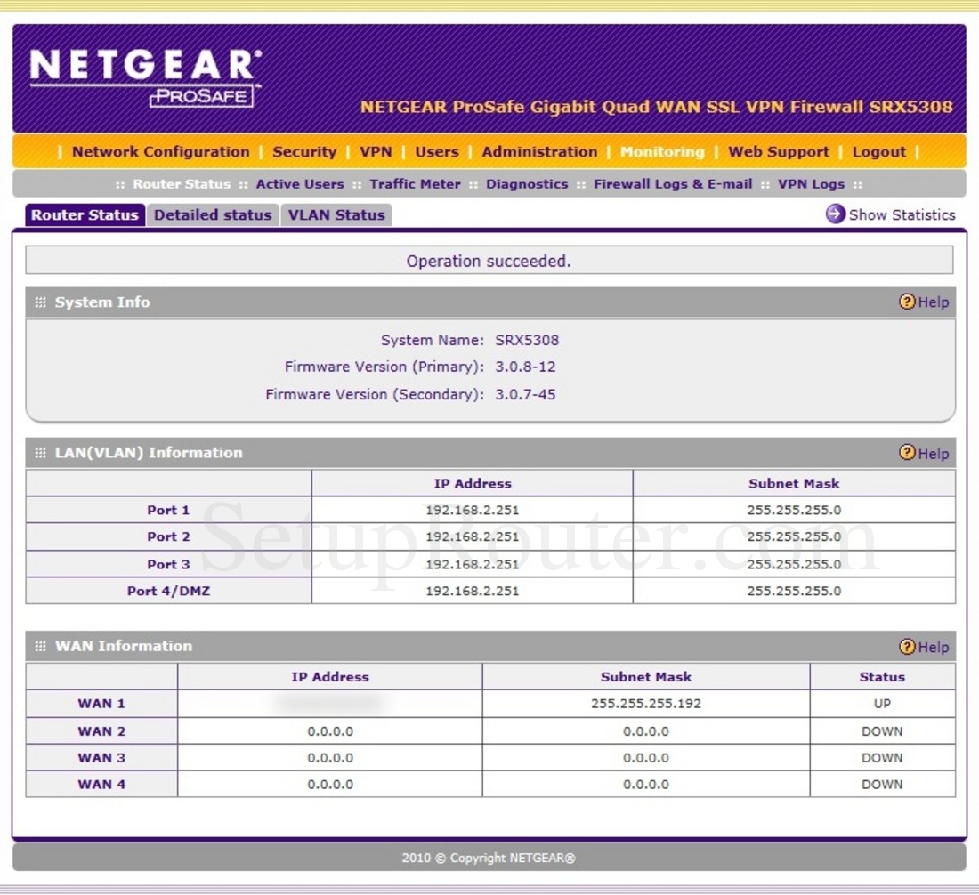The height and width of the screenshot is (895, 979).
Task: Click the Operation succeeded message
Action: 489,261
